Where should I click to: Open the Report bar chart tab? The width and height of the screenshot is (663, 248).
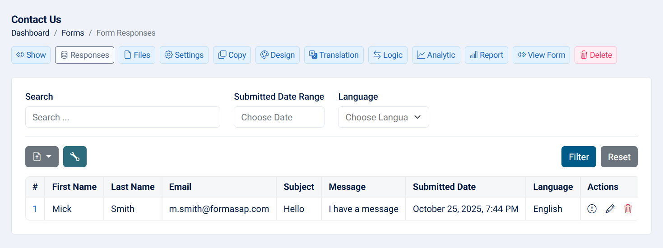487,55
